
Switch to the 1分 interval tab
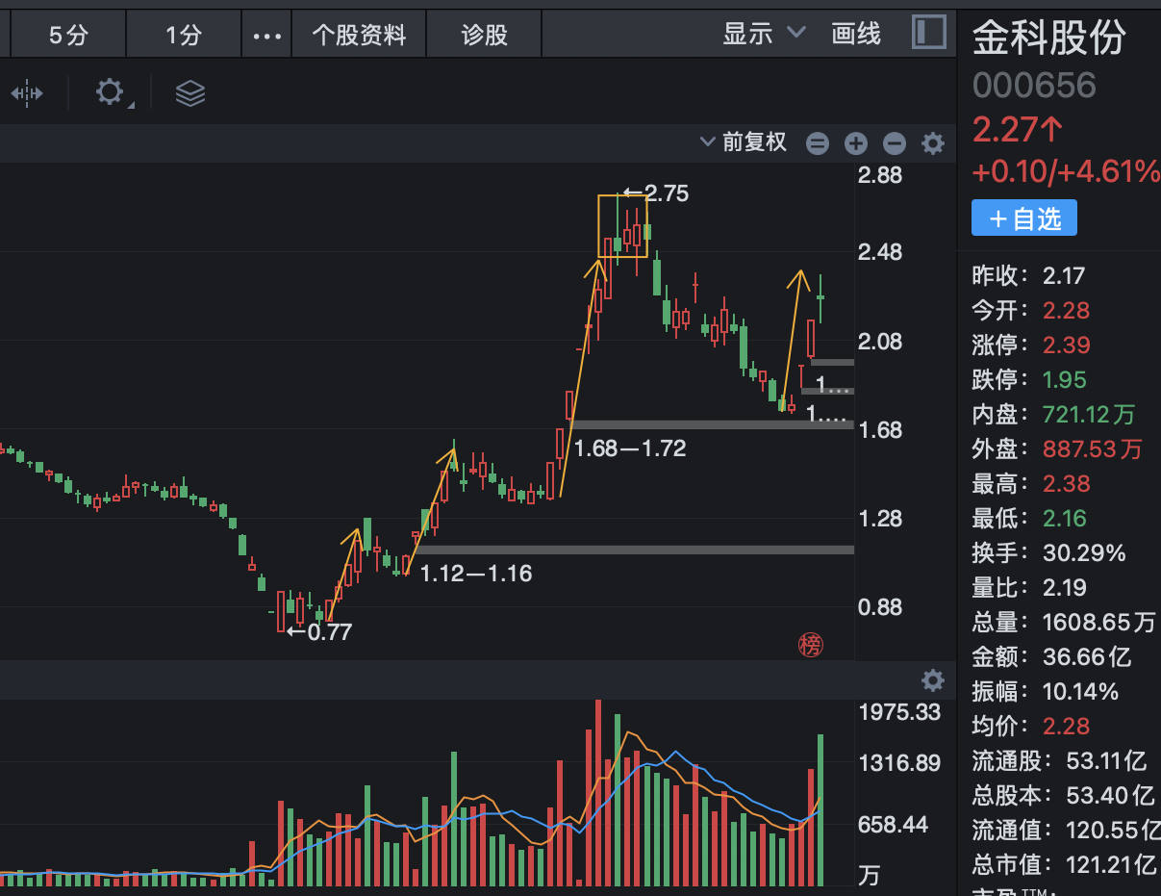pos(182,33)
